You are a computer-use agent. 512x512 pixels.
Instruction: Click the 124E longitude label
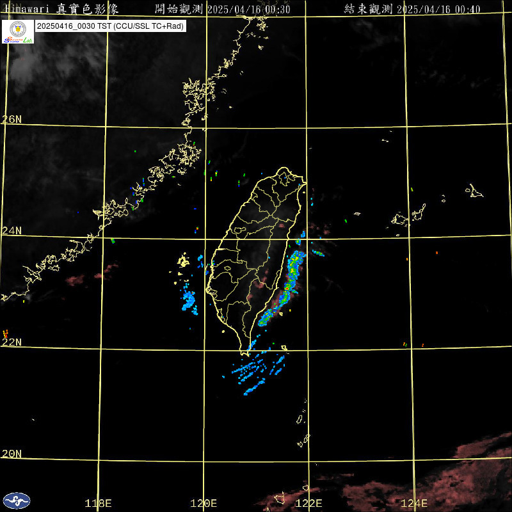(x=415, y=503)
